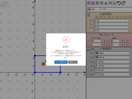Screen dimensions: 132x99
Task: Select the R letter tab in 基本図形
Action: tap(96, 17)
